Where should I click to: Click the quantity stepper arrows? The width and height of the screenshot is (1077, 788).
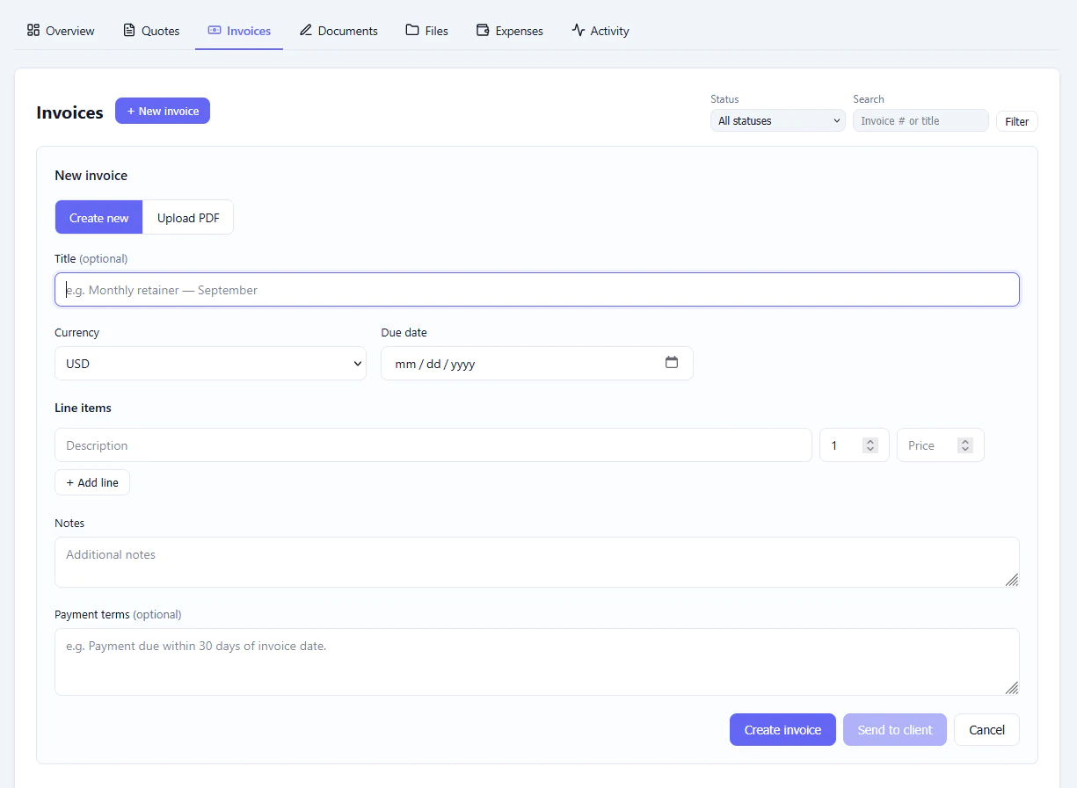pos(870,445)
